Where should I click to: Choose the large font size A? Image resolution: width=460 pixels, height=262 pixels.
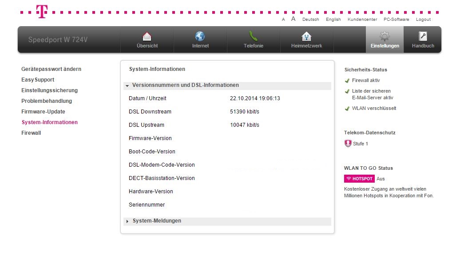(293, 19)
